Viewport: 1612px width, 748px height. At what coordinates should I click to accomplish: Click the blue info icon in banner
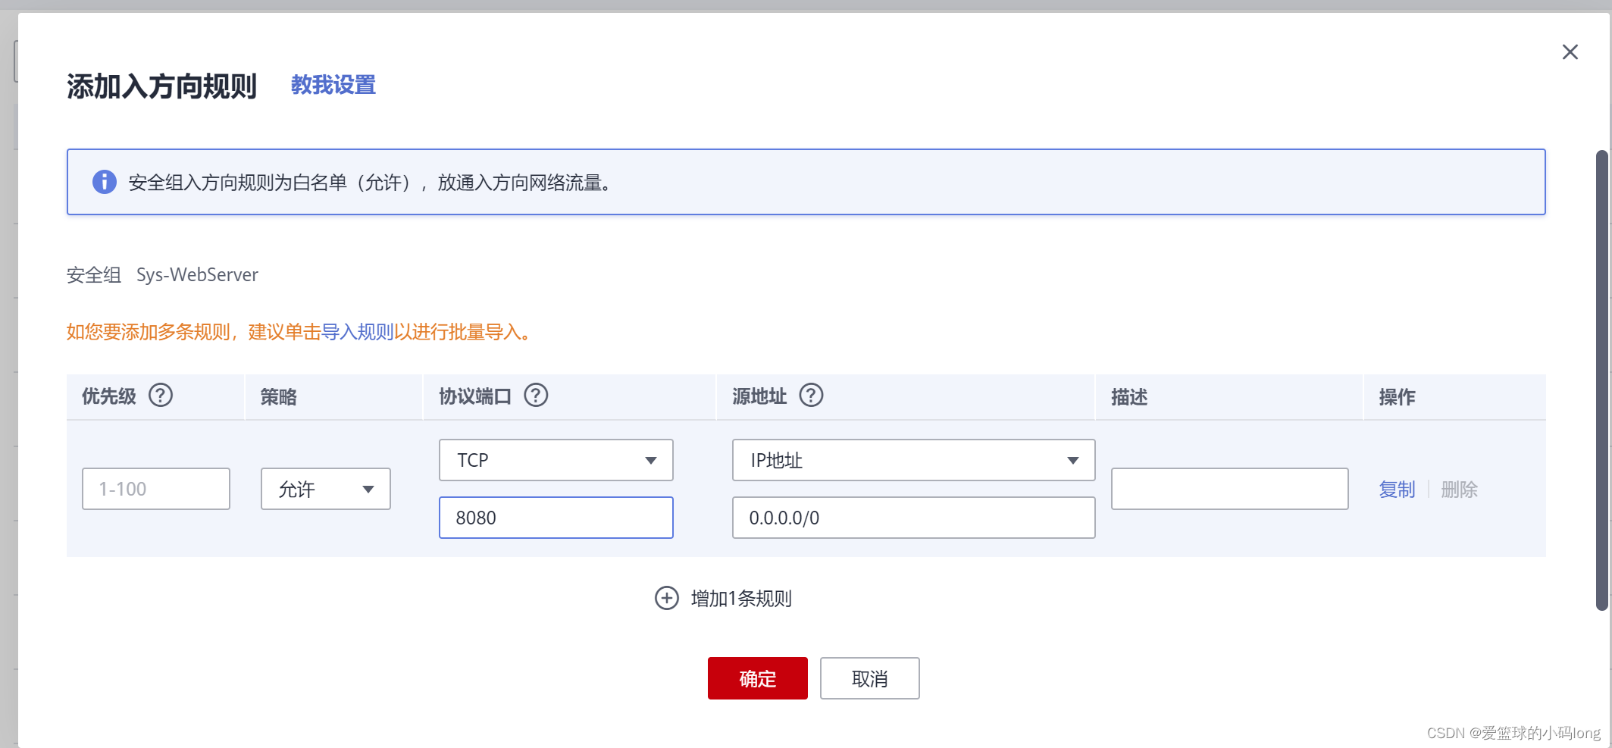pos(104,182)
